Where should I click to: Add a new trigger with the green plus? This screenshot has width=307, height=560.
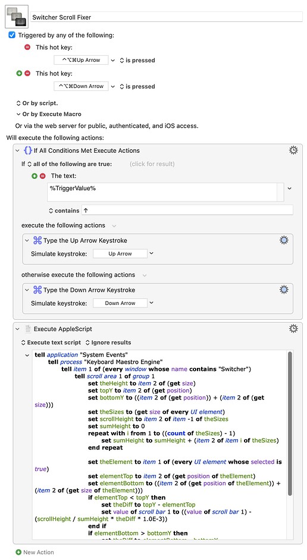pyautogui.click(x=19, y=73)
